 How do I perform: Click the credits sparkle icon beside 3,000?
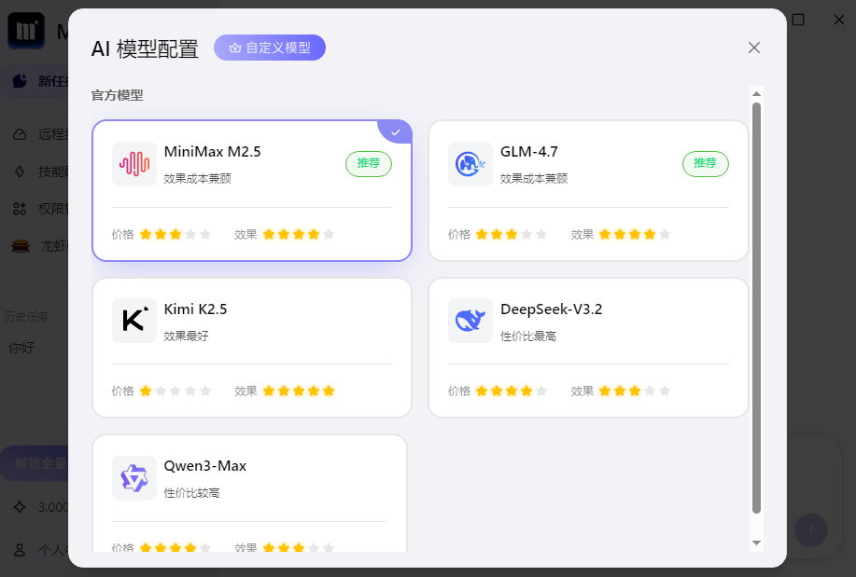20,507
